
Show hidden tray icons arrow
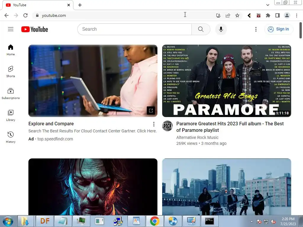[252, 222]
